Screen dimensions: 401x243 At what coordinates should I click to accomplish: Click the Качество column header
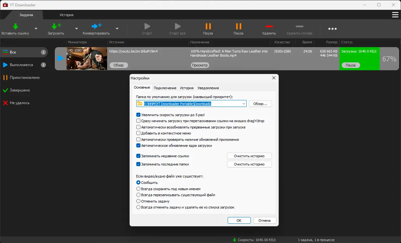[282, 42]
